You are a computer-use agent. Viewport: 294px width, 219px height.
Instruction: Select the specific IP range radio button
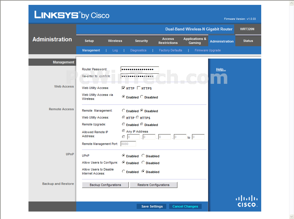coord(123,137)
